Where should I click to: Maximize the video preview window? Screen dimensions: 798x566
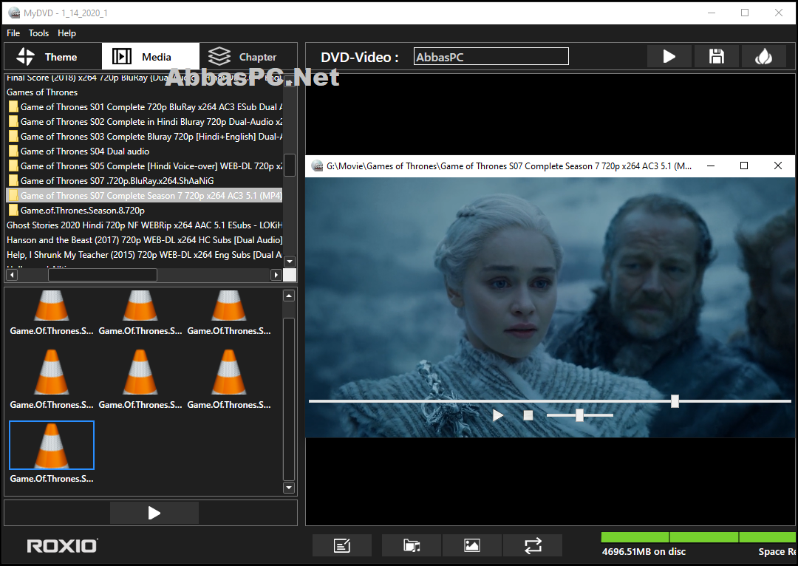coord(744,166)
